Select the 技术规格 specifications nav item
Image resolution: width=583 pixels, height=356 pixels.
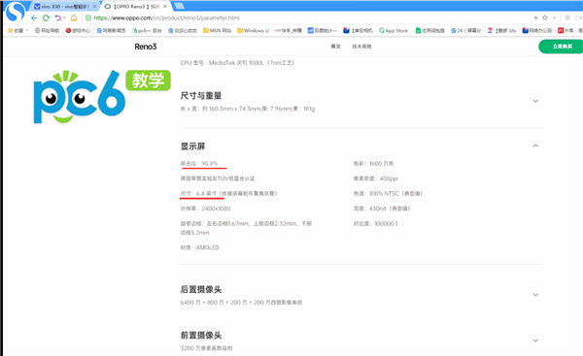(361, 47)
